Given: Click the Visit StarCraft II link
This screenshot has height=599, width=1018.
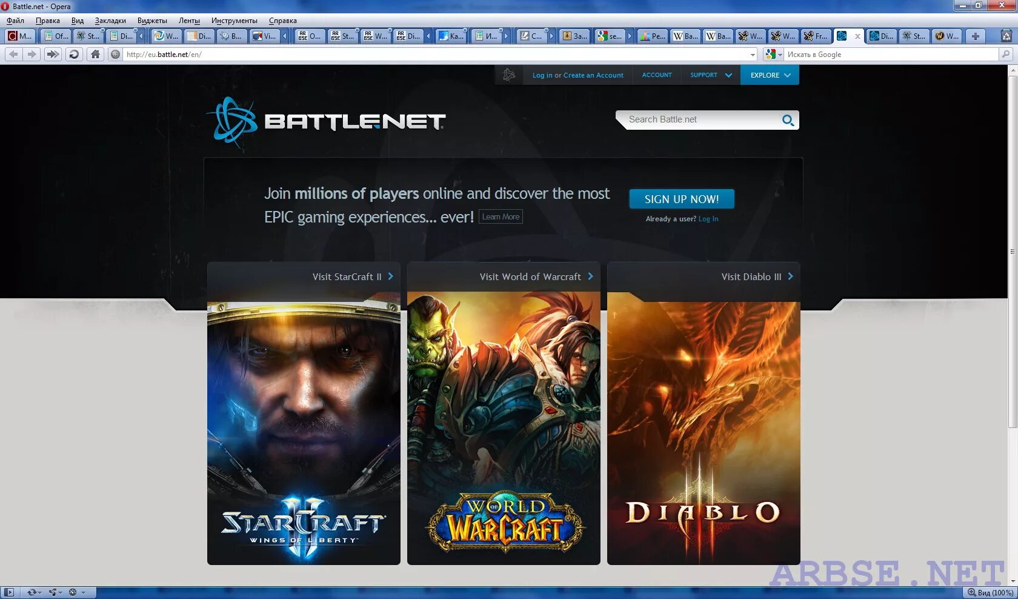Looking at the screenshot, I should point(347,276).
